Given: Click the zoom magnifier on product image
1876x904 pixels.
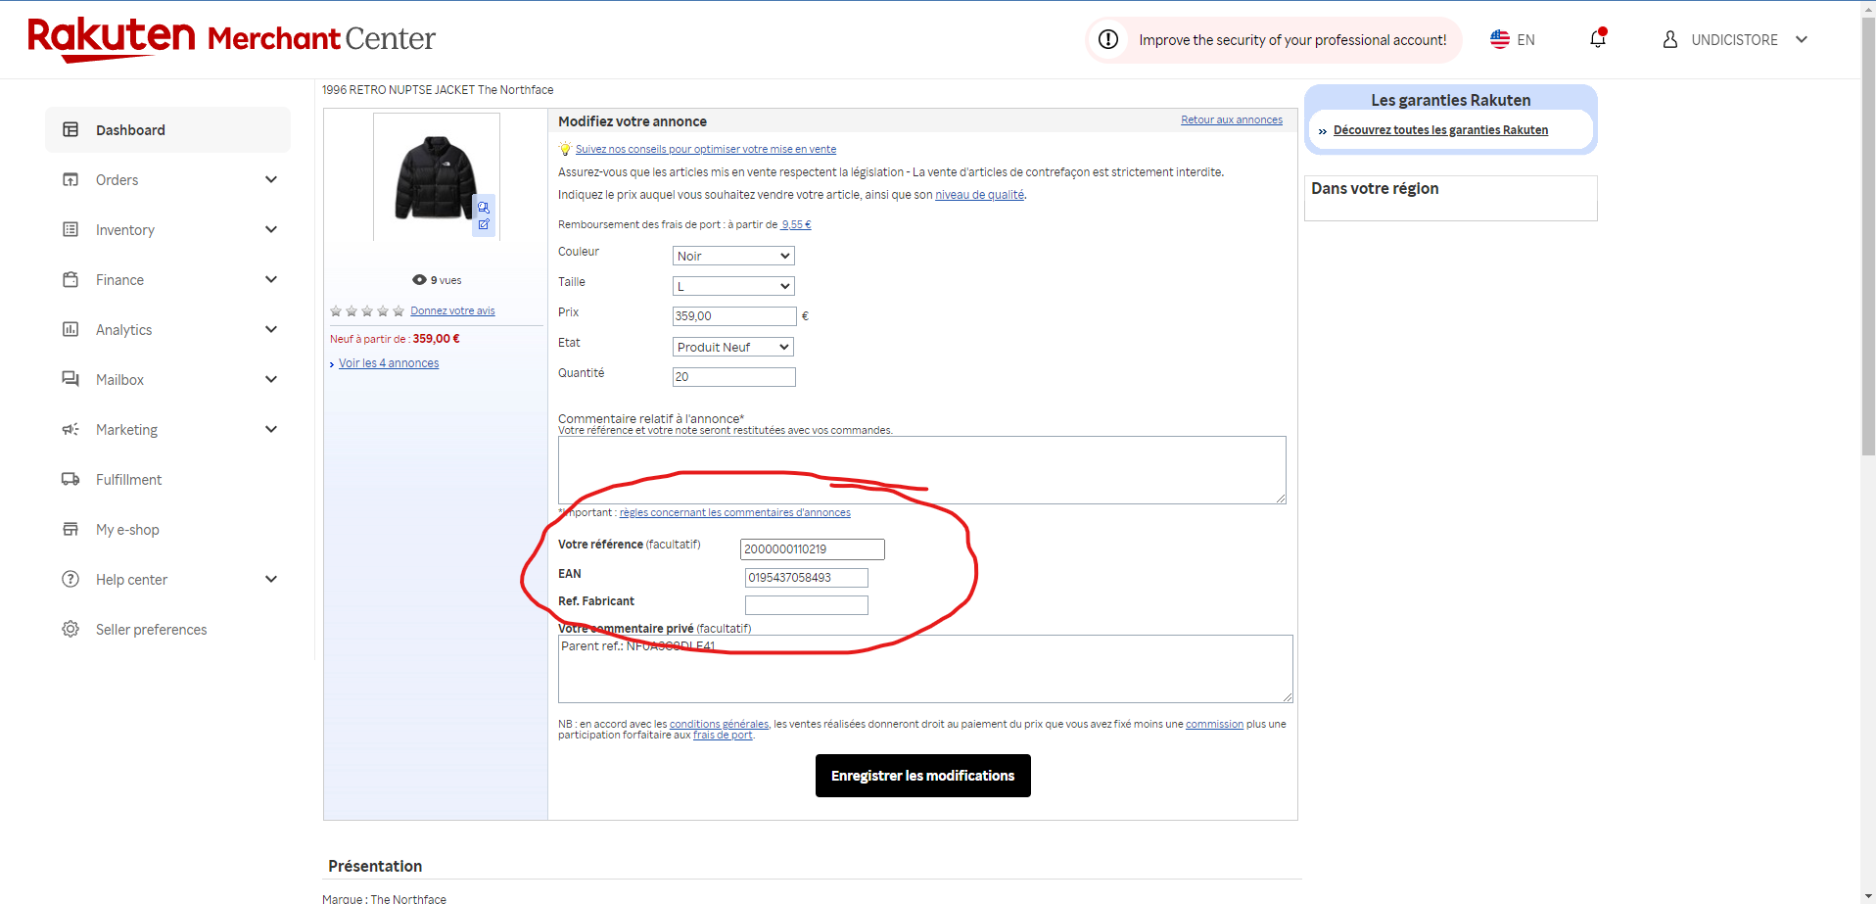Looking at the screenshot, I should (484, 208).
